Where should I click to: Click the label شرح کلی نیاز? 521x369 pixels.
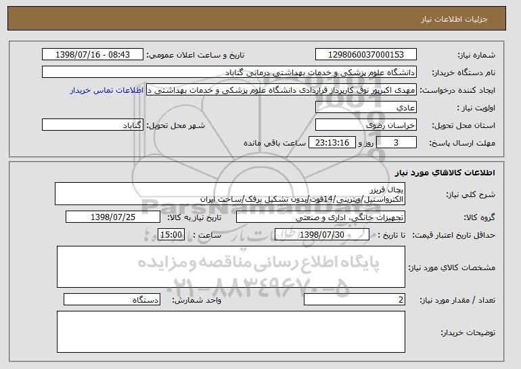click(470, 194)
